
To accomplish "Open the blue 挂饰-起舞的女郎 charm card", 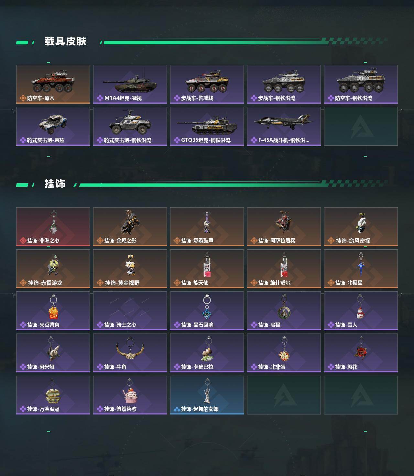I will [x=207, y=395].
